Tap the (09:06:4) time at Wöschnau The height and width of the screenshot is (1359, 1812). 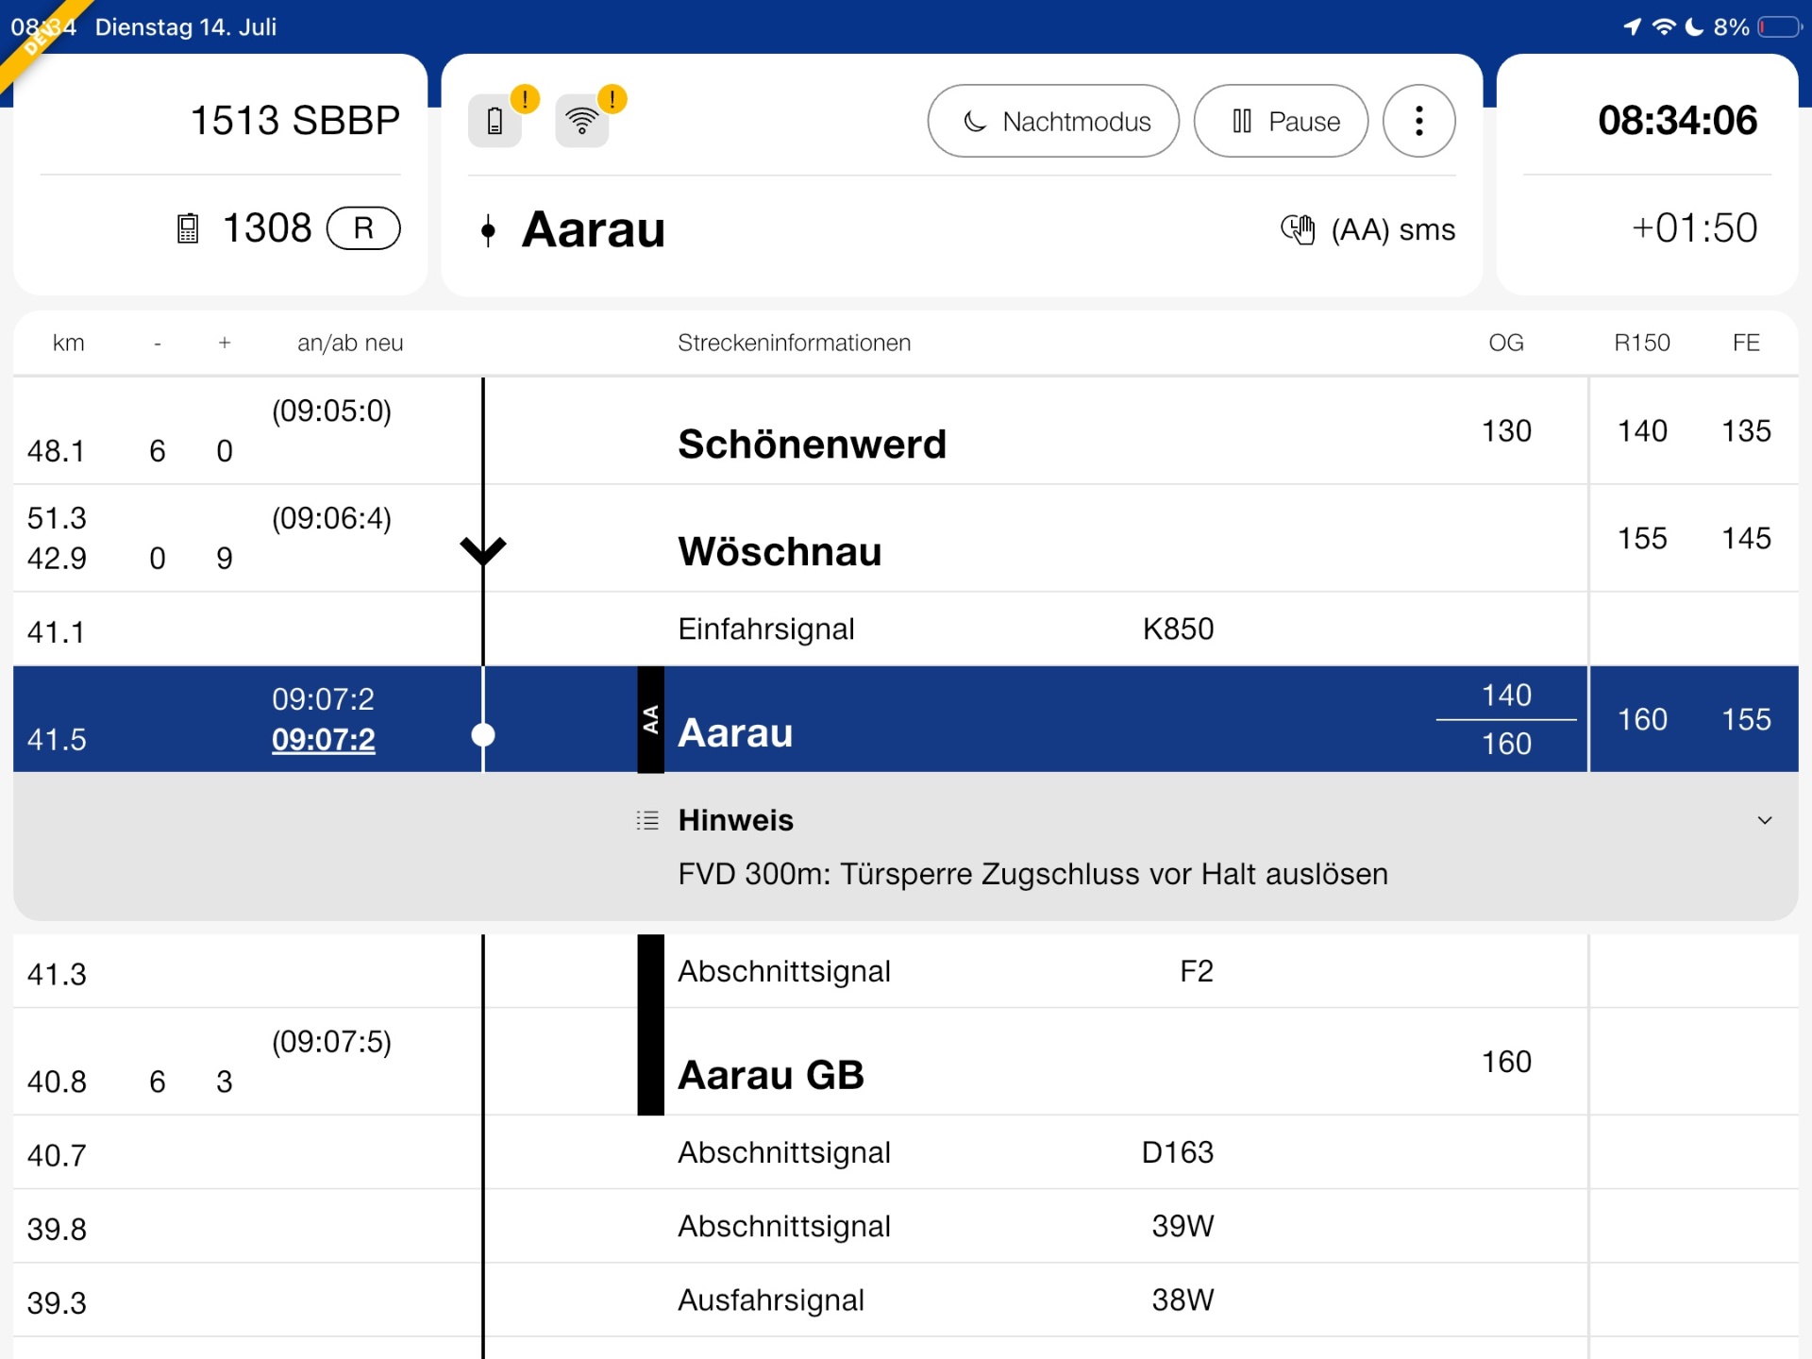pos(331,519)
